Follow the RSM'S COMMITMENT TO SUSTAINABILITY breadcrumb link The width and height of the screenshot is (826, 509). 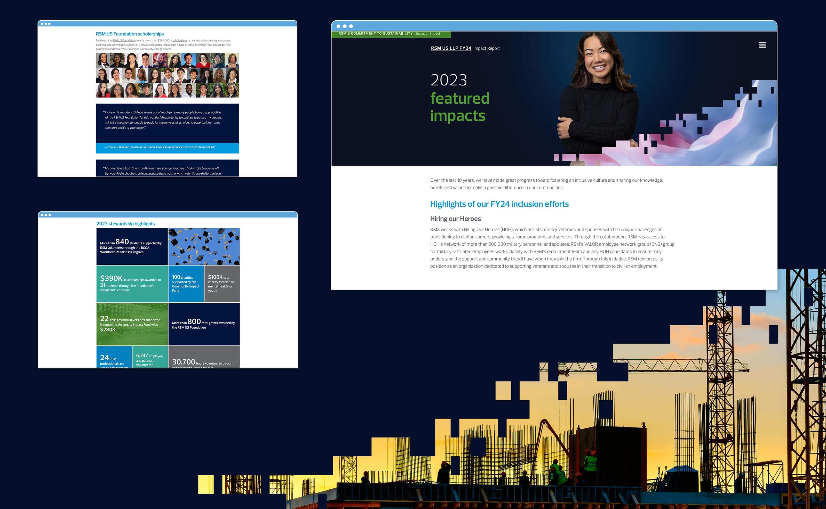click(x=376, y=34)
